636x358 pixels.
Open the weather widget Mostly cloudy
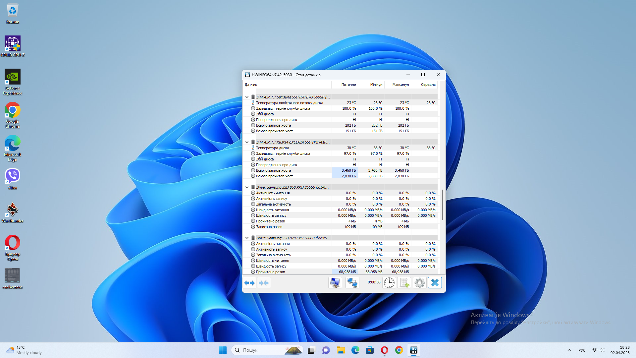click(24, 350)
